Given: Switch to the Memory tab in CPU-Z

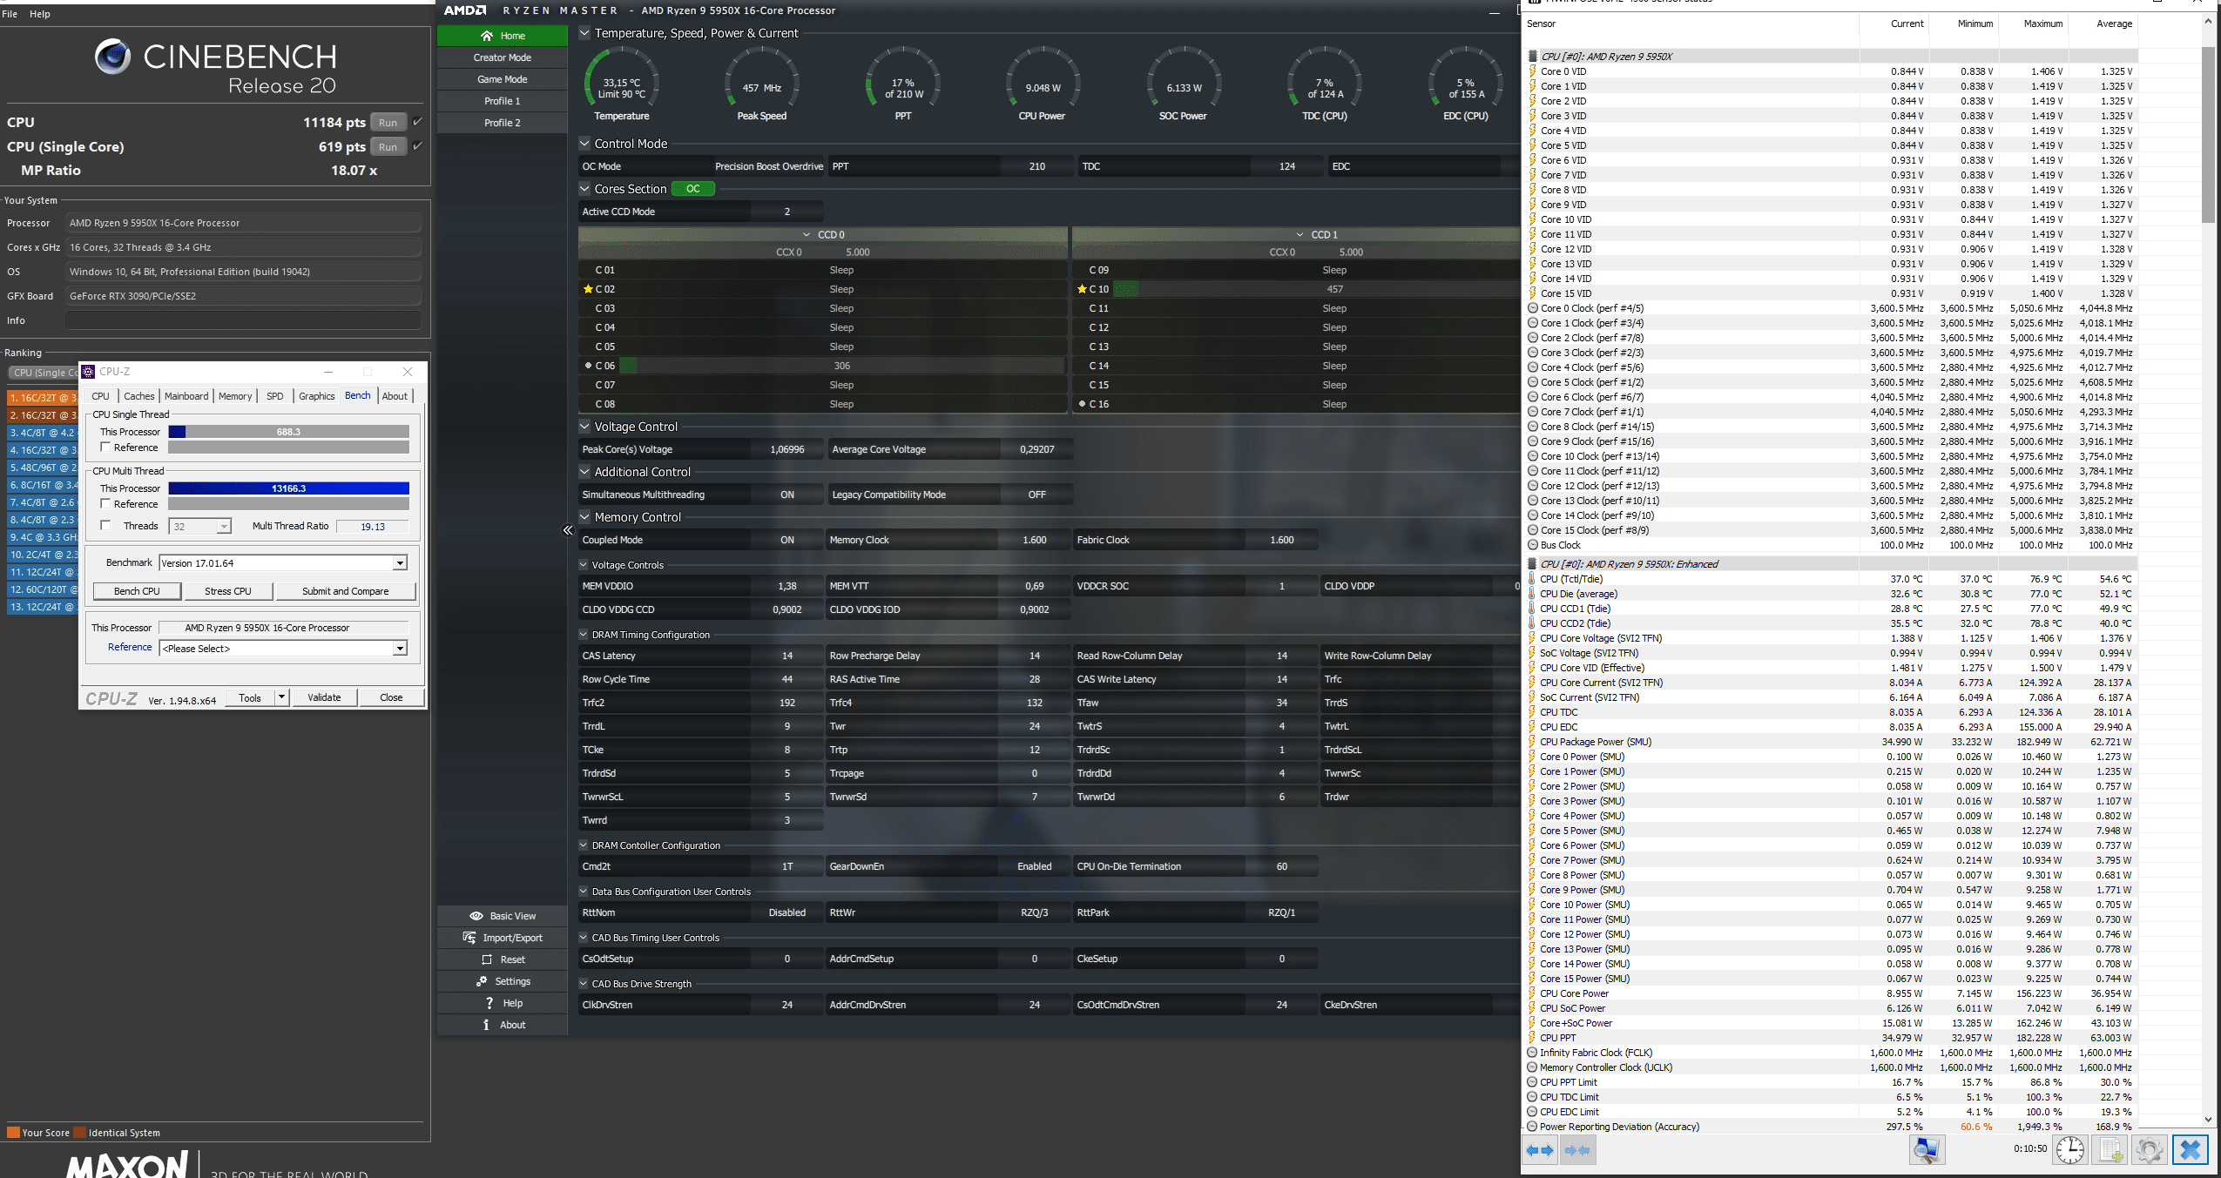Looking at the screenshot, I should [x=235, y=396].
